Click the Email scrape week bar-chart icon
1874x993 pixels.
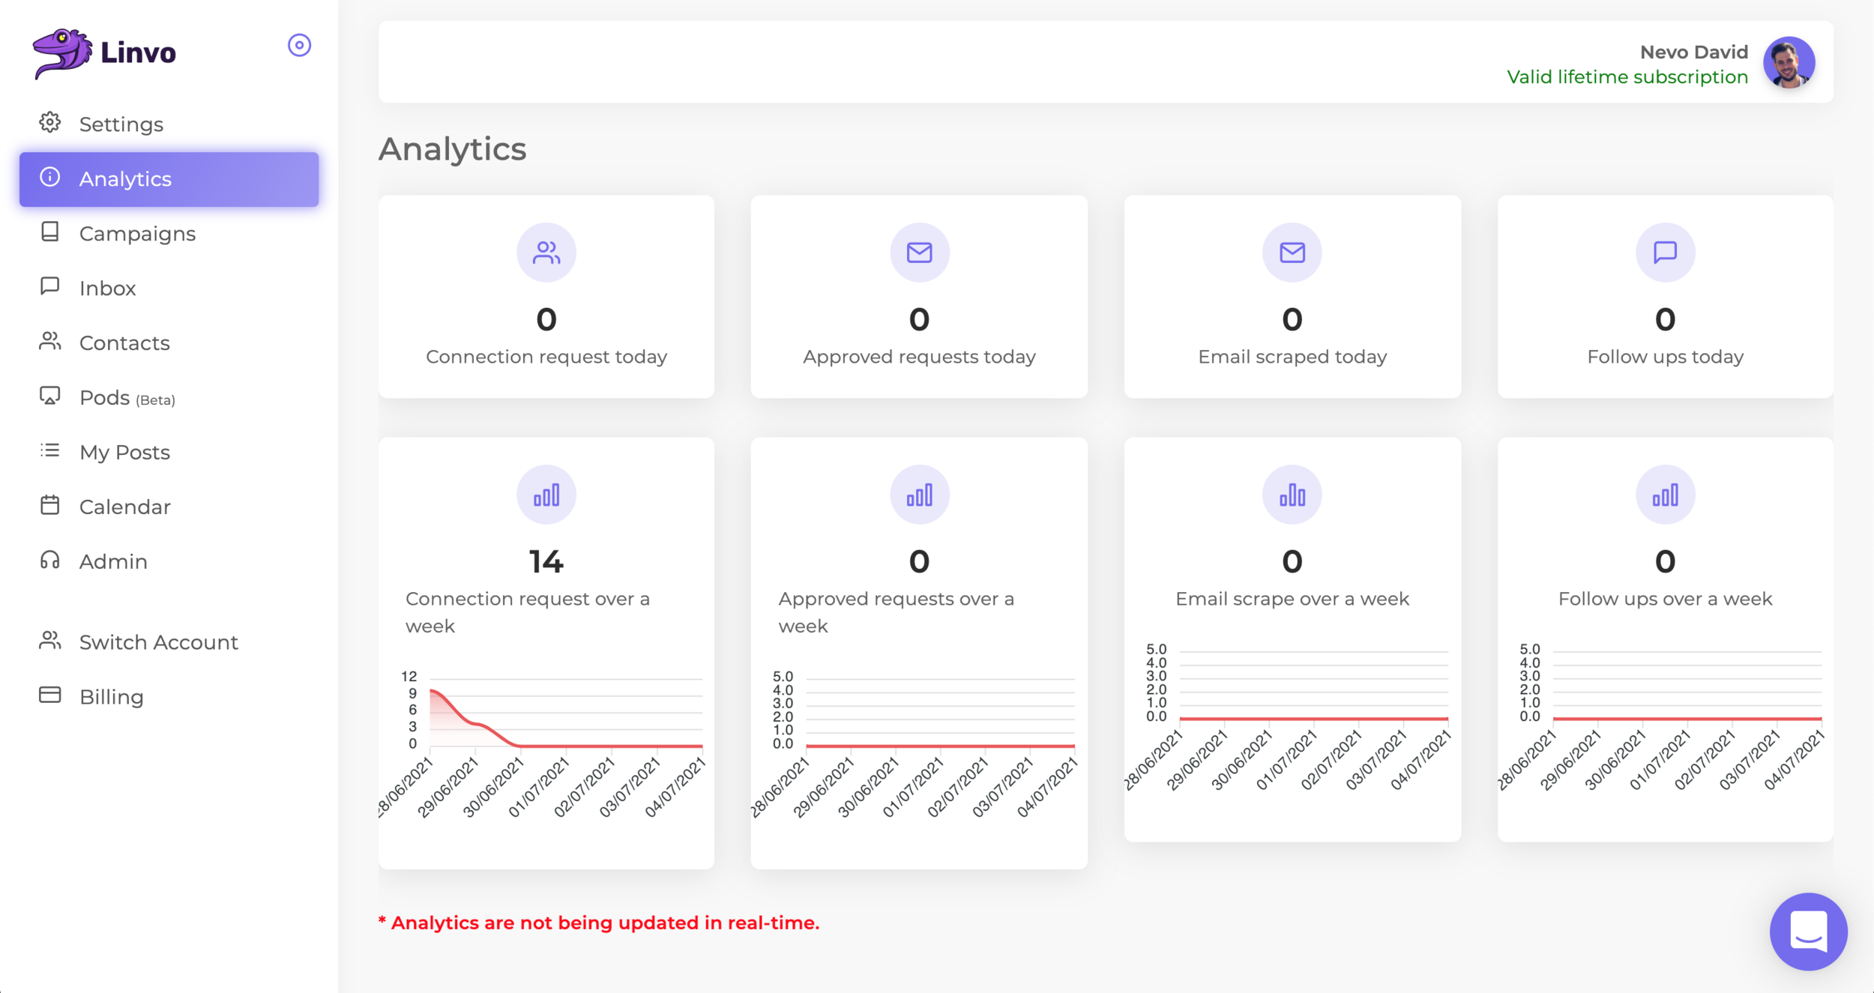point(1292,495)
